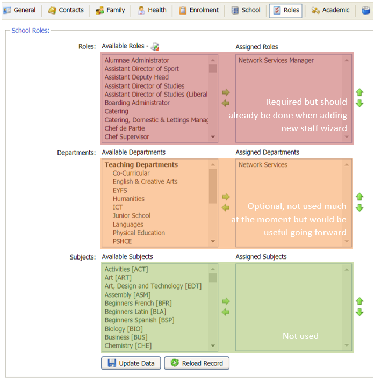This screenshot has width=374, height=382.
Task: Click the Reload Record button
Action: click(x=197, y=363)
